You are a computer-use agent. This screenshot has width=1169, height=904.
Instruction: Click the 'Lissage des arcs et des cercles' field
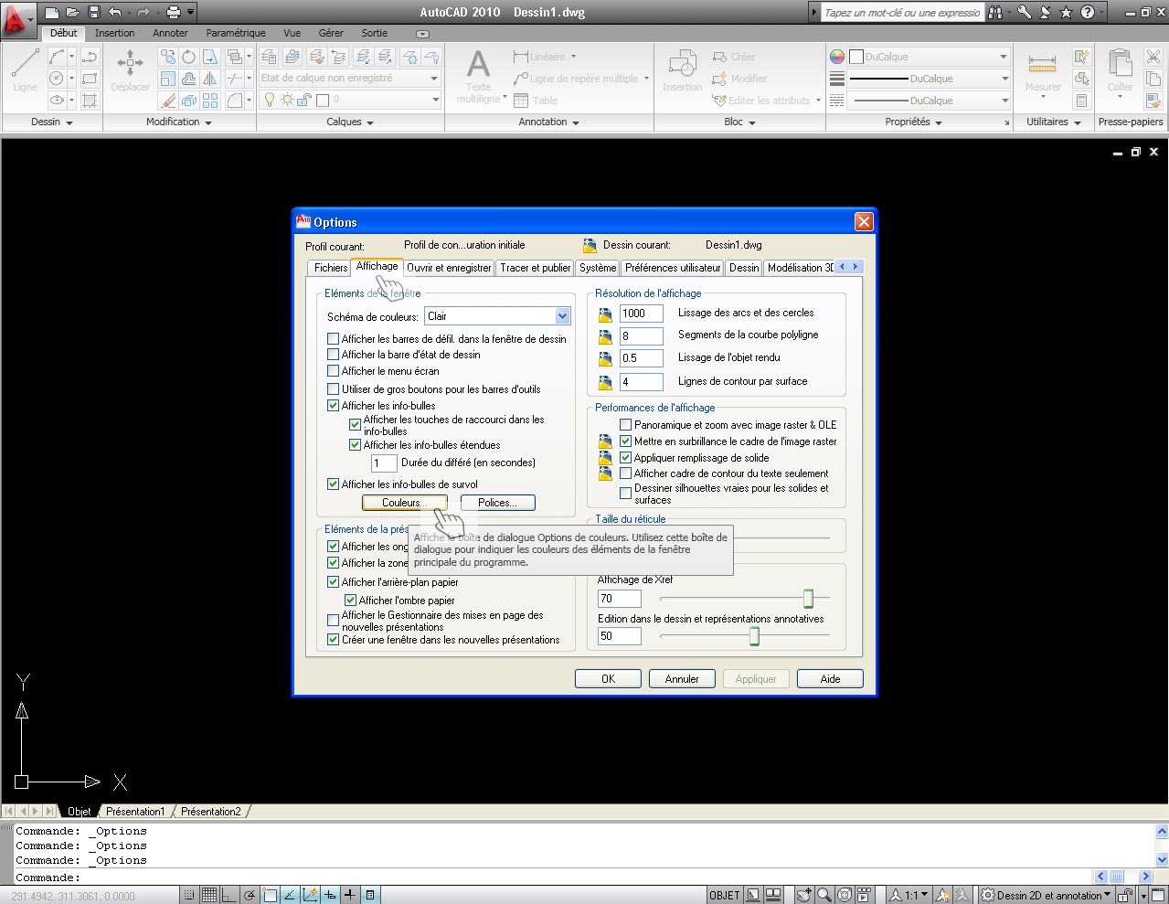(x=642, y=314)
